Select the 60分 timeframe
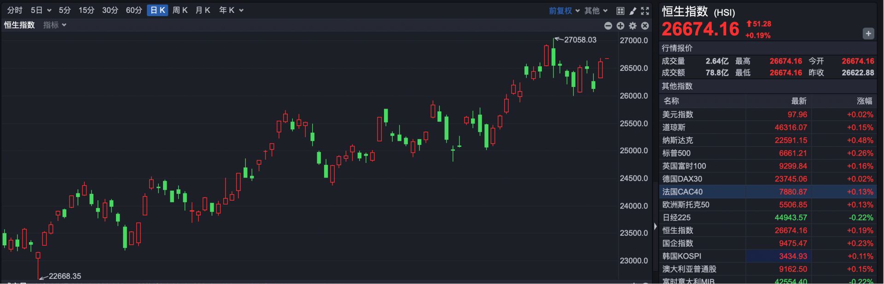884x284 pixels. pos(134,10)
